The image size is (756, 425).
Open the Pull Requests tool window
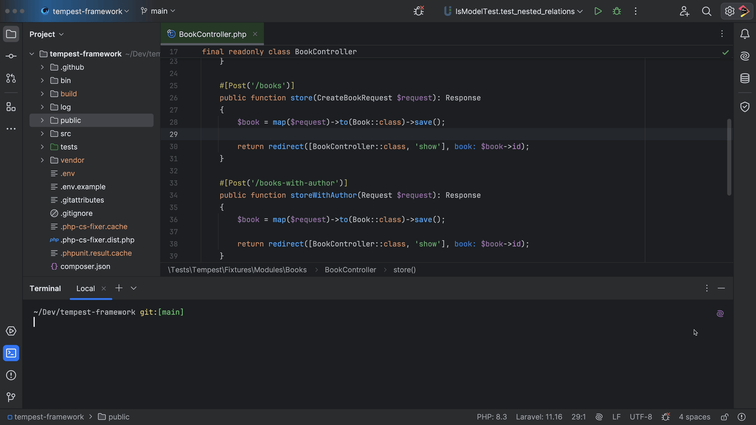(x=11, y=78)
